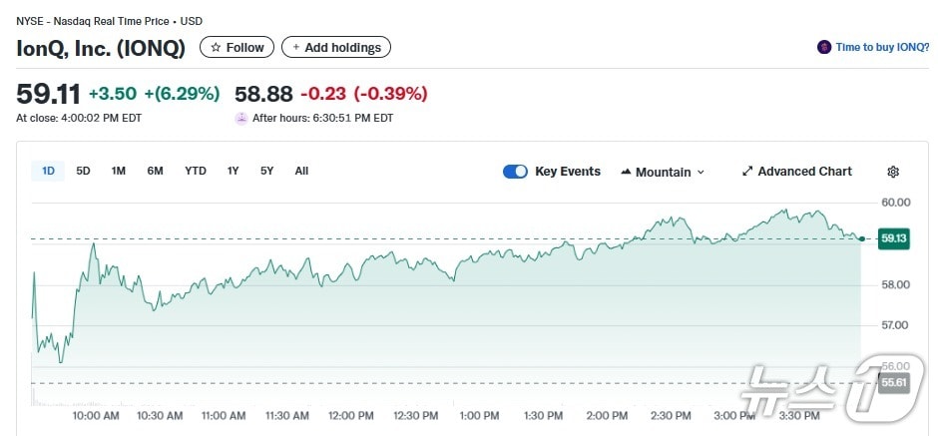
Task: Click the 55.61 previous close label
Action: pyautogui.click(x=893, y=382)
